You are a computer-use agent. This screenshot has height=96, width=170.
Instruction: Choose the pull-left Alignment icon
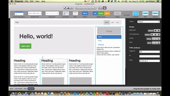tap(155, 31)
